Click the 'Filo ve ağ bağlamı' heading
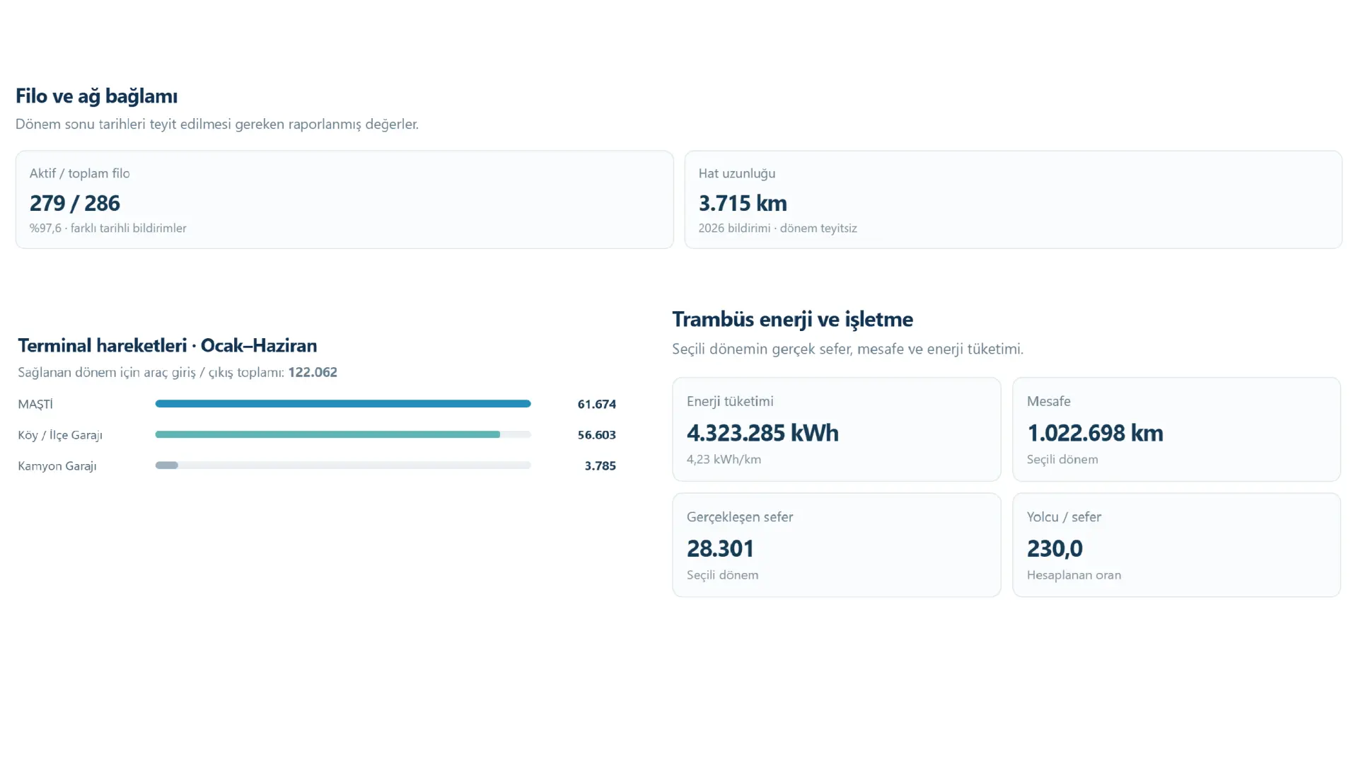1358x764 pixels. (x=96, y=95)
